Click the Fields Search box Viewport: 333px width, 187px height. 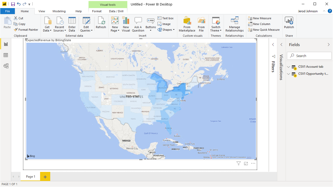pos(309,56)
